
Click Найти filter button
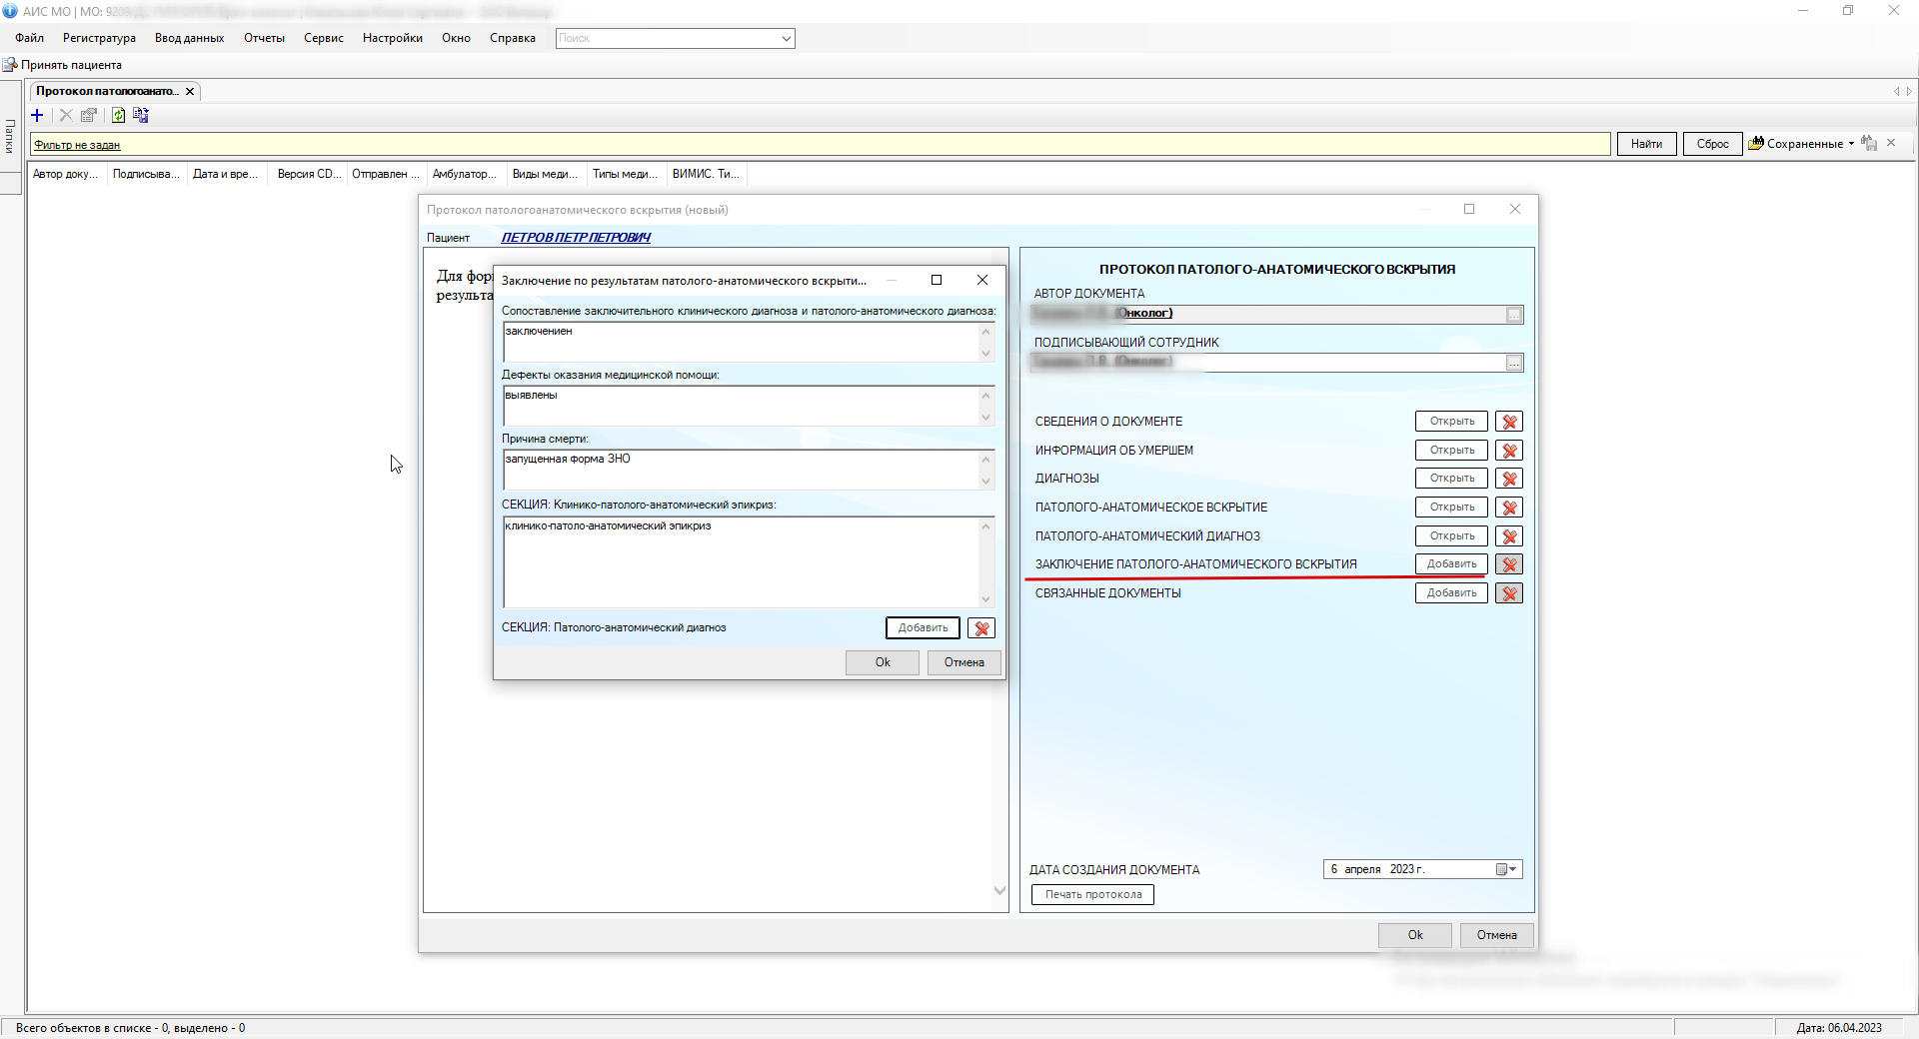1646,144
